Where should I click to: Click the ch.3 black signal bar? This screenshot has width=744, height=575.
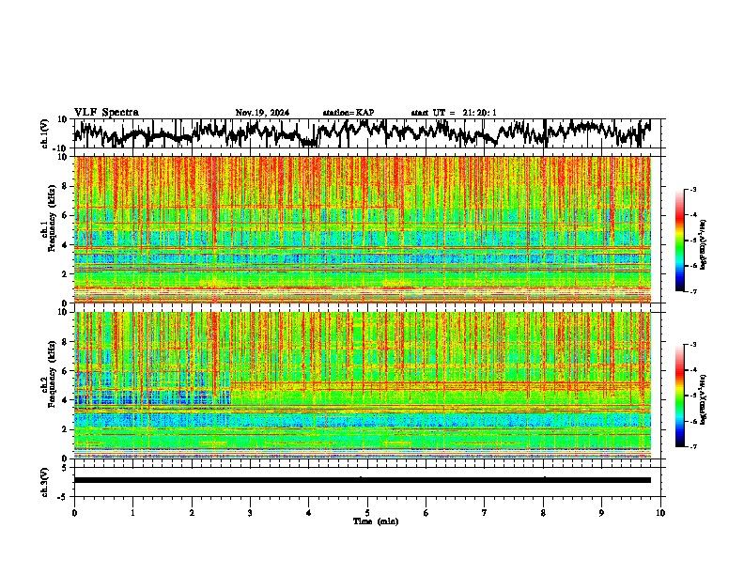pyautogui.click(x=362, y=480)
